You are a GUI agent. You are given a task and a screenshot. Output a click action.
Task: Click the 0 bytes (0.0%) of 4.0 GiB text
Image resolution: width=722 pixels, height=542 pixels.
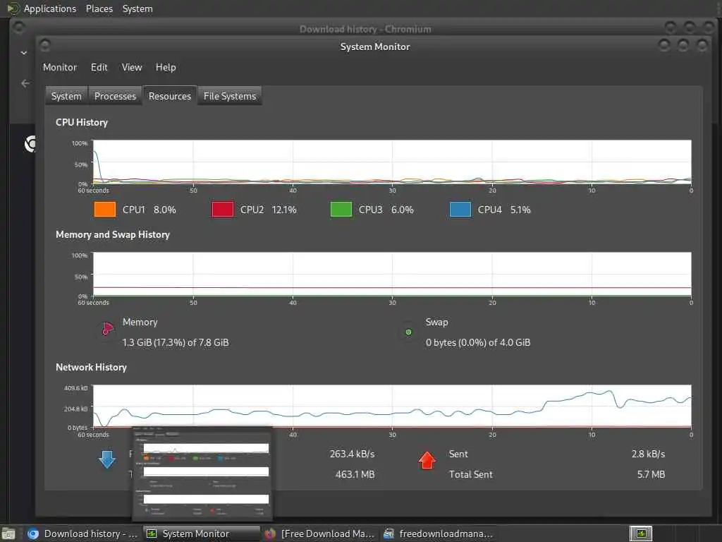pyautogui.click(x=478, y=342)
